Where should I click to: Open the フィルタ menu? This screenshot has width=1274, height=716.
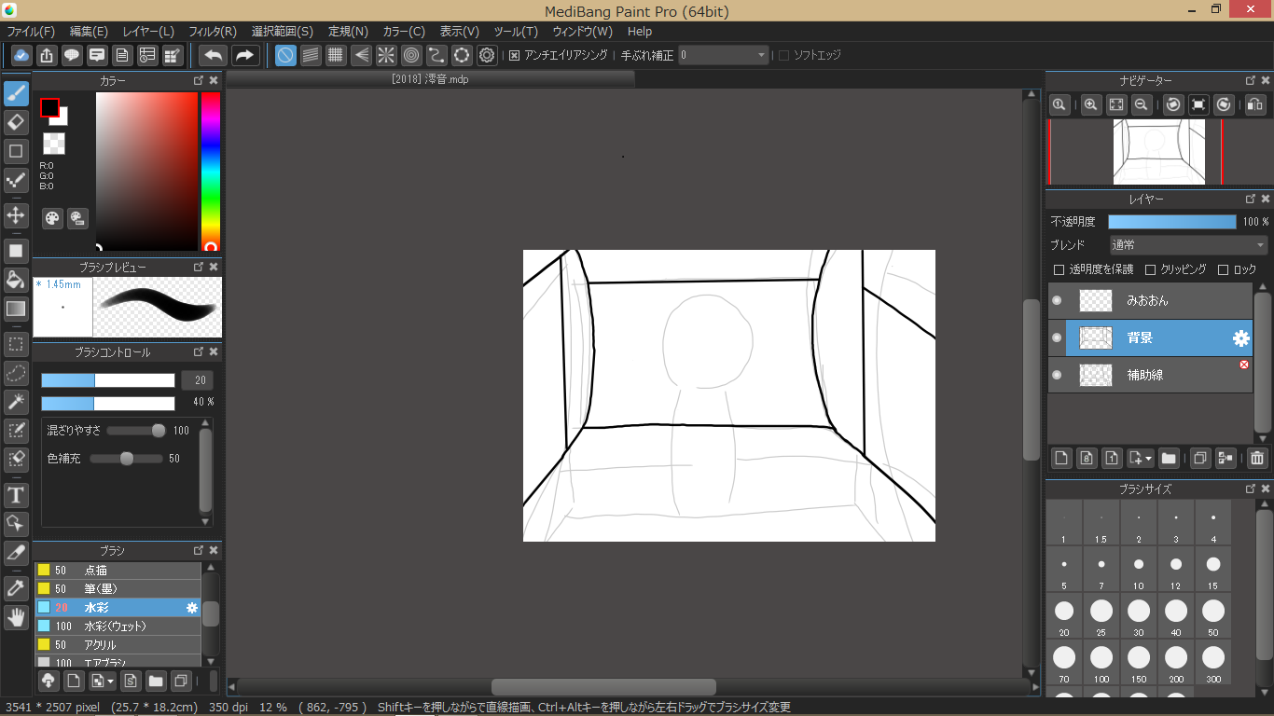coord(212,32)
